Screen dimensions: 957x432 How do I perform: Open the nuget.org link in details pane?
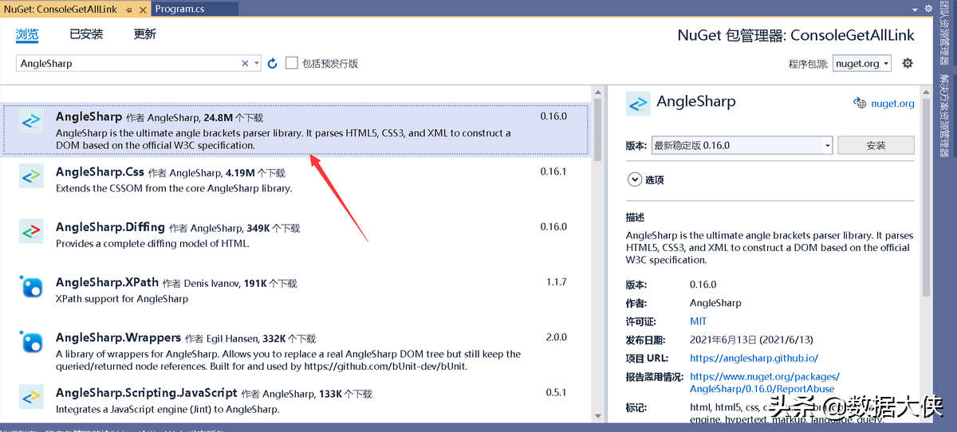pos(892,103)
